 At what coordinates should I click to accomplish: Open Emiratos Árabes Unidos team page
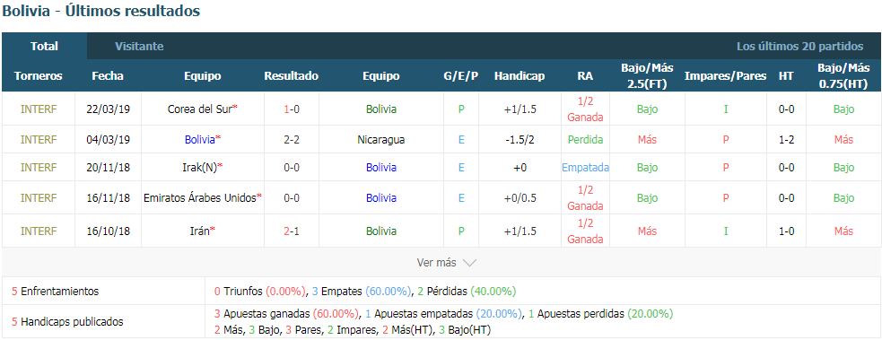point(200,198)
